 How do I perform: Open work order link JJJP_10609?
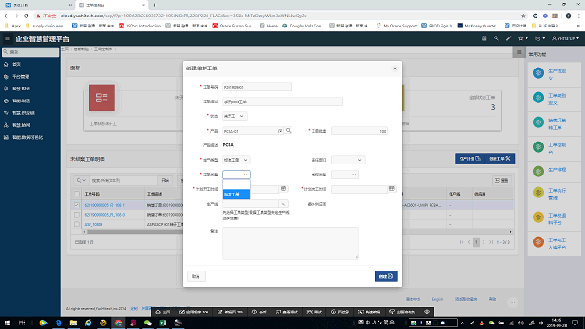click(93, 225)
